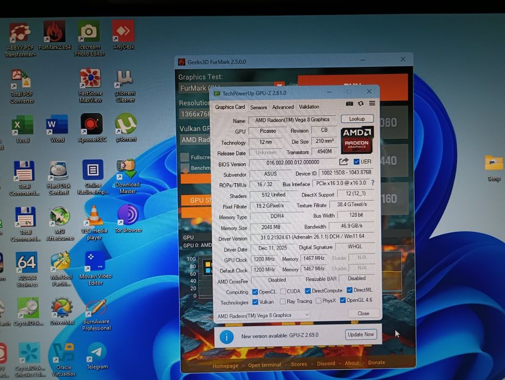Open Discord link in FurMark
505x380 pixels.
[326, 363]
